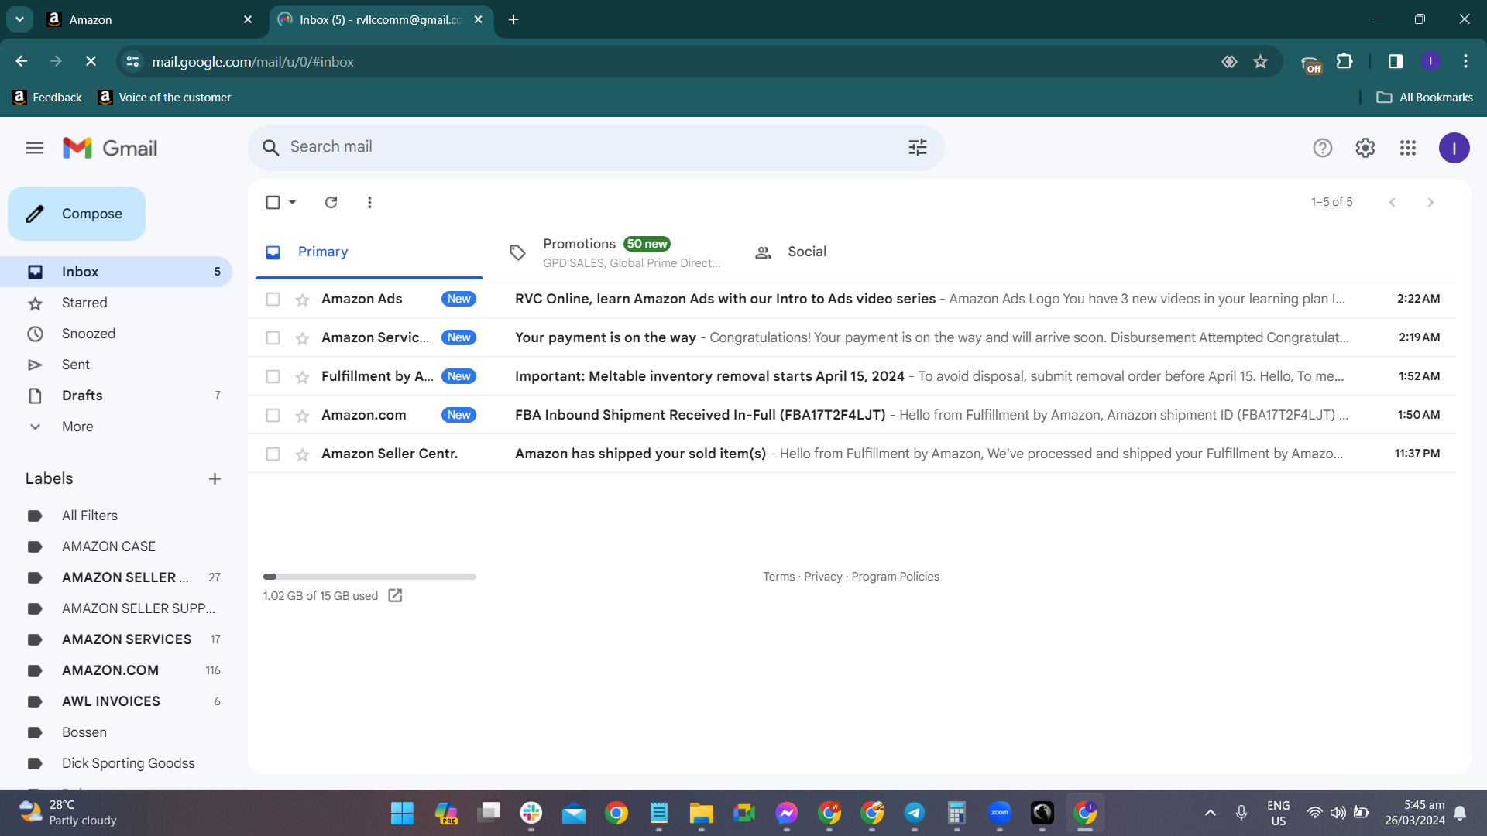
Task: Open the Chrome side panel icon
Action: click(x=1396, y=61)
